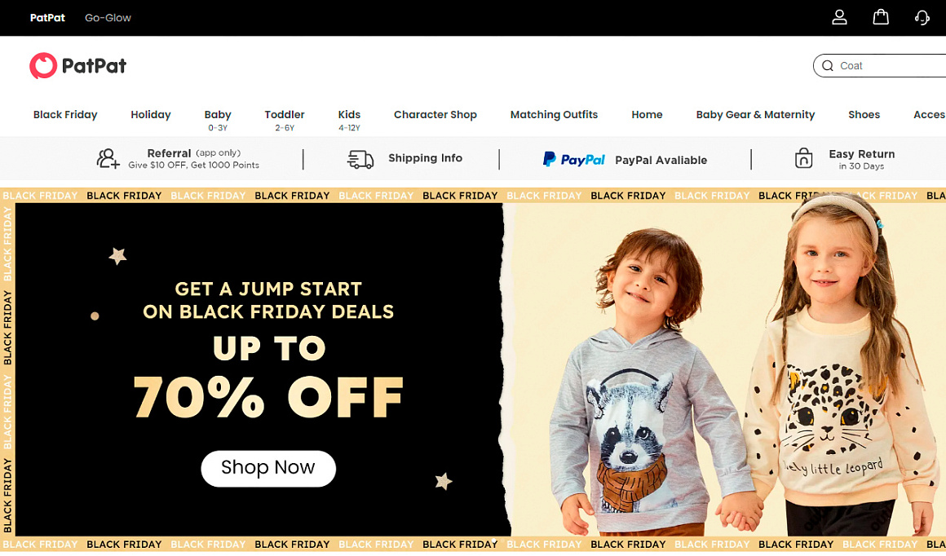Click the Shop Now button
This screenshot has height=556, width=946.
tap(268, 468)
